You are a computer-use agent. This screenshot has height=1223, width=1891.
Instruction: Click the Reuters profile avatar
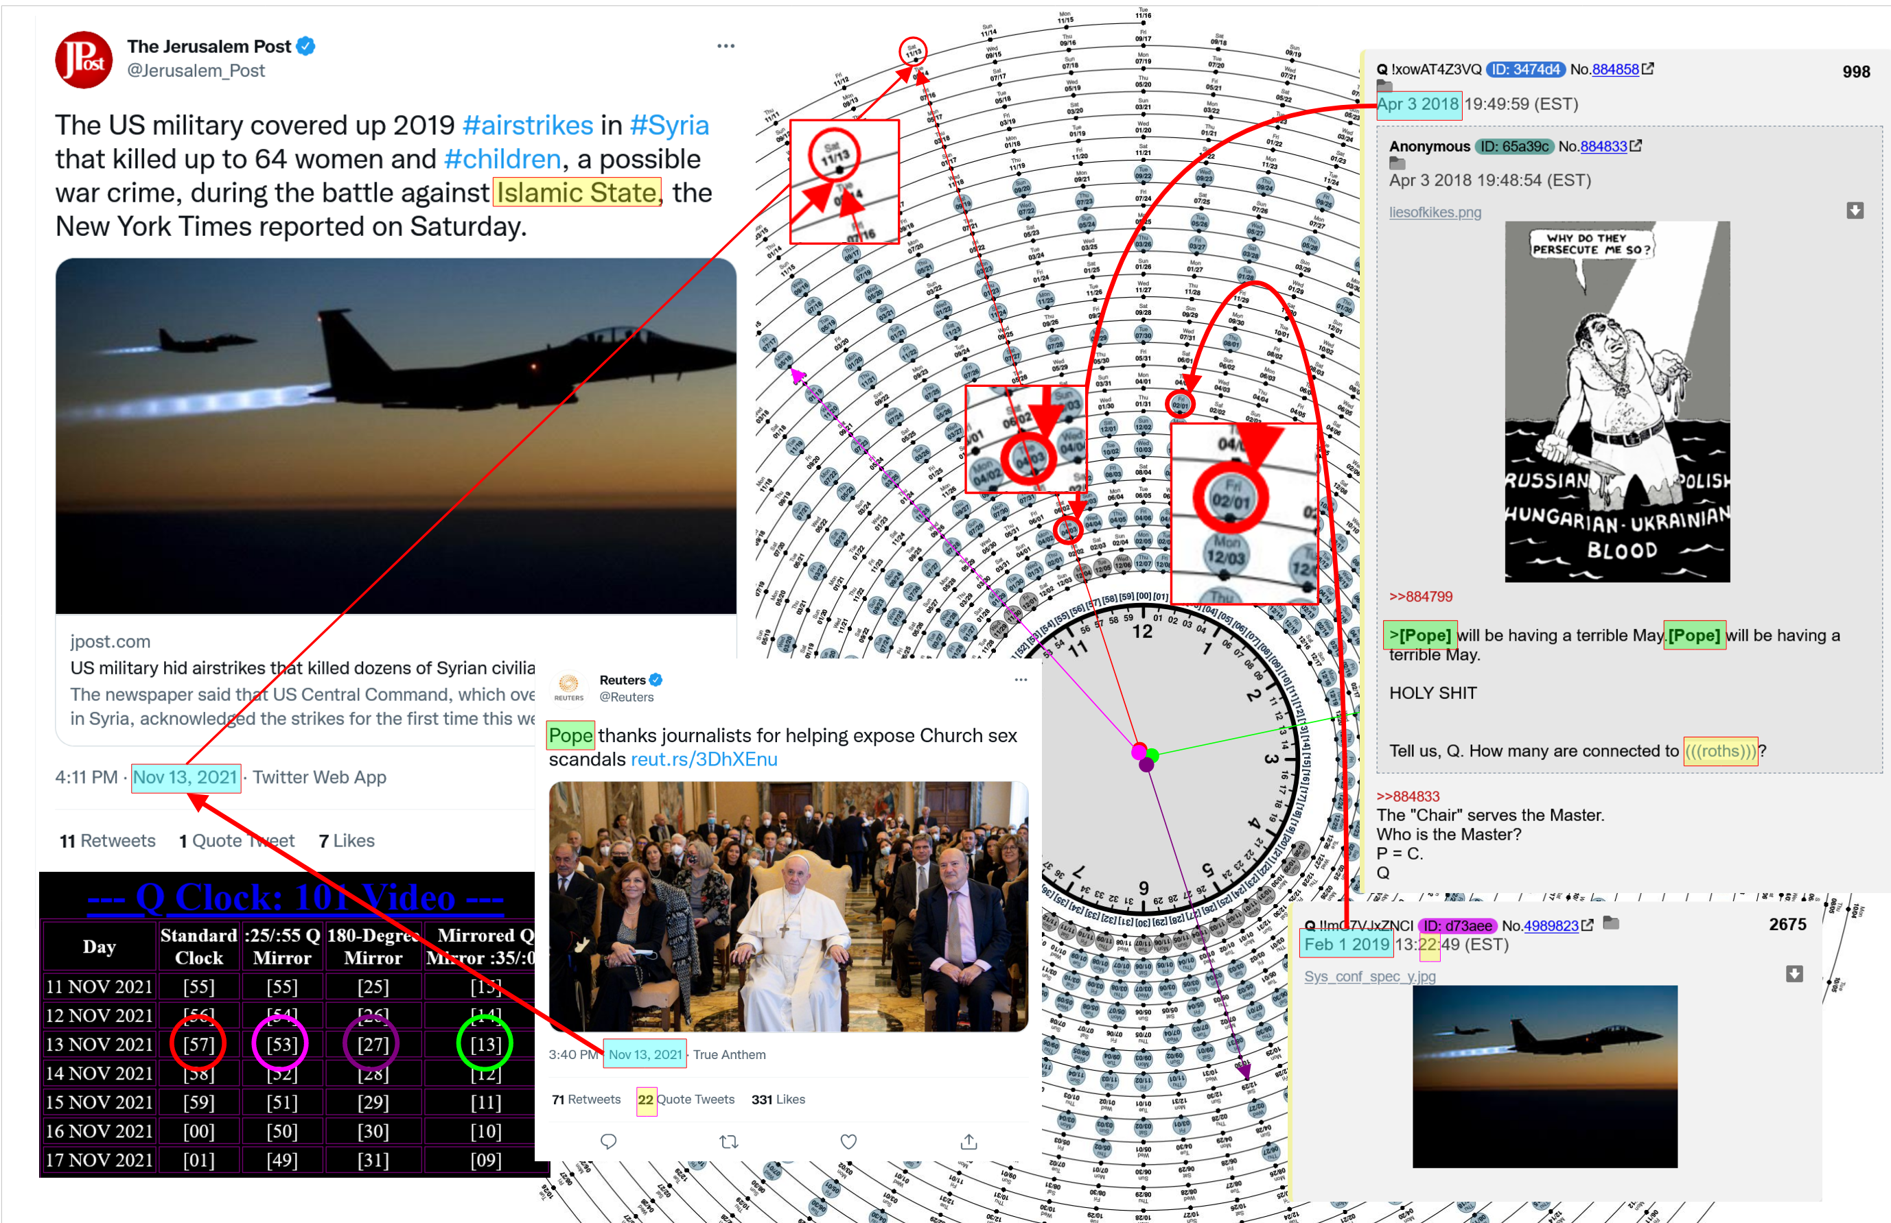coord(569,687)
